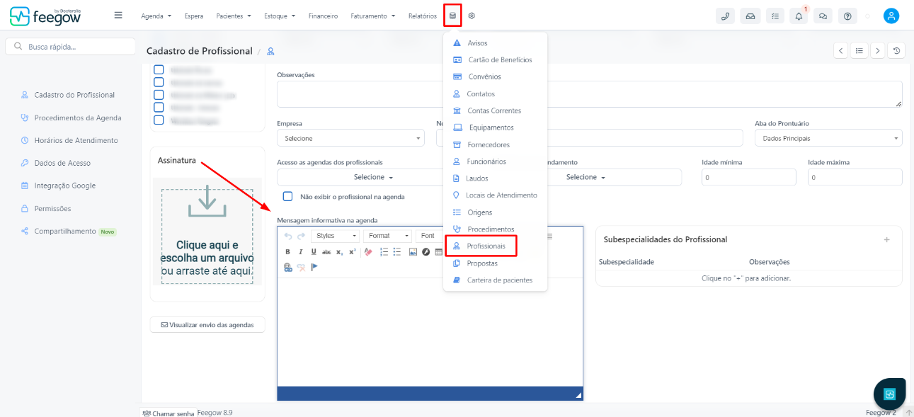Select Avisos in the dropdown menu
Image resolution: width=914 pixels, height=417 pixels.
[x=477, y=43]
